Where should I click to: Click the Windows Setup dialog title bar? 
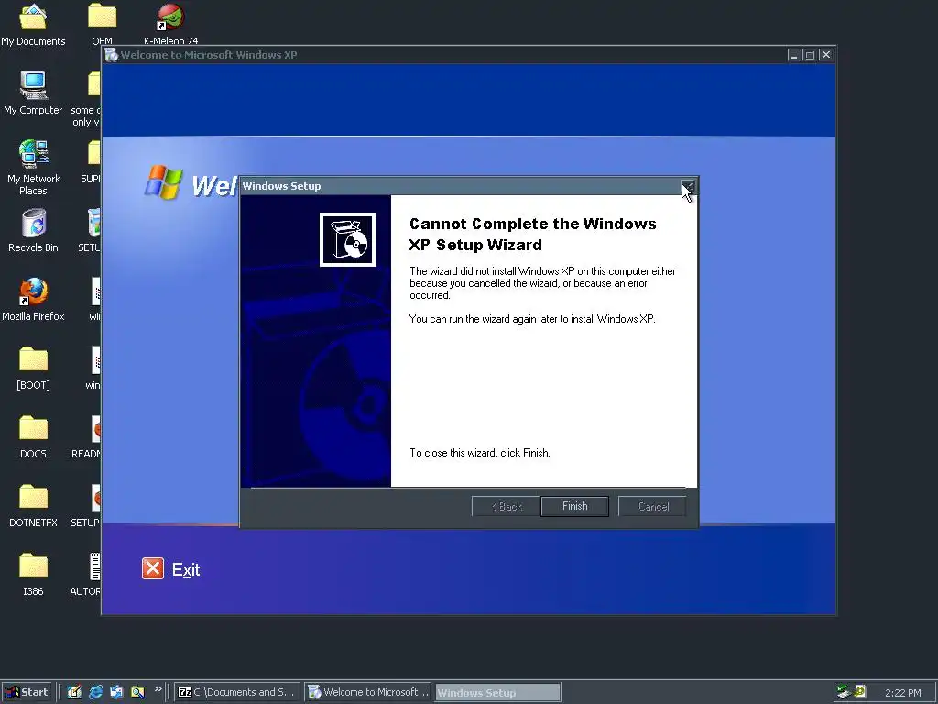coord(460,186)
